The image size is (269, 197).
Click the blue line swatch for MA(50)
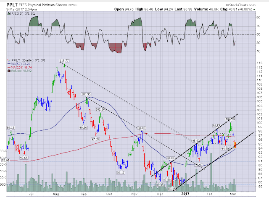tap(9, 64)
